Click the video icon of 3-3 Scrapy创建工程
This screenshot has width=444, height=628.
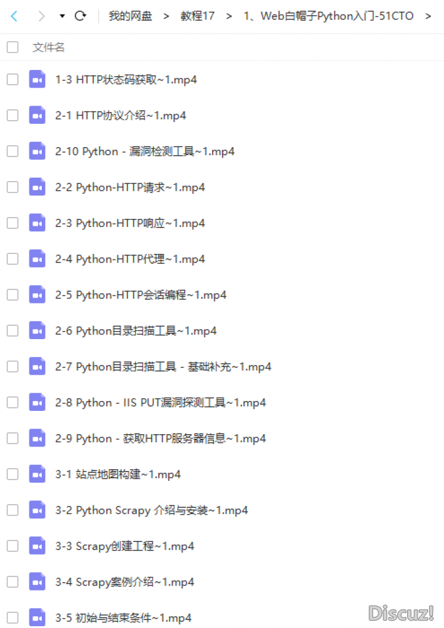coord(37,545)
